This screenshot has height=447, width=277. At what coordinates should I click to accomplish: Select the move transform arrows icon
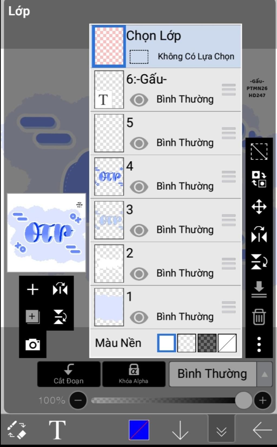[259, 207]
